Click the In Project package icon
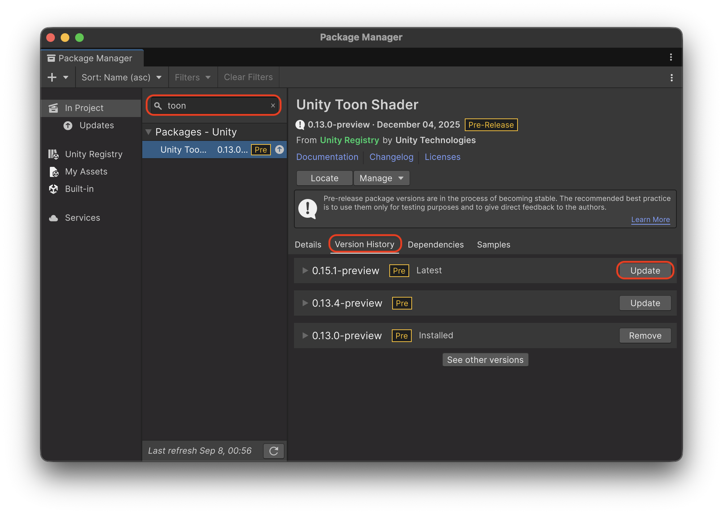The height and width of the screenshot is (515, 723). point(53,108)
